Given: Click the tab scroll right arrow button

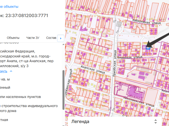Looking at the screenshot, I should pyautogui.click(x=61, y=38).
